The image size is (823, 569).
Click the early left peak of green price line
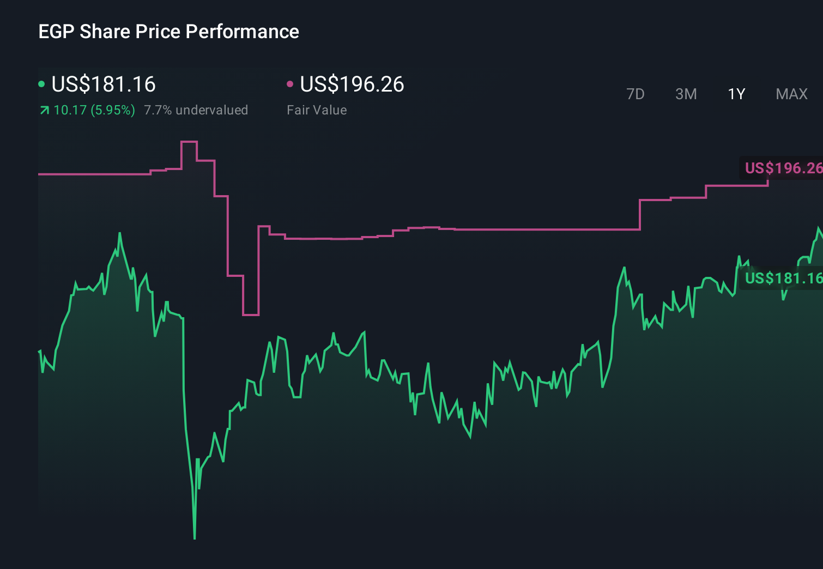119,234
